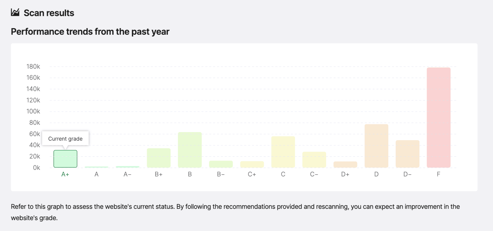The image size is (493, 231).
Task: Click the B− grade bar
Action: [x=221, y=164]
